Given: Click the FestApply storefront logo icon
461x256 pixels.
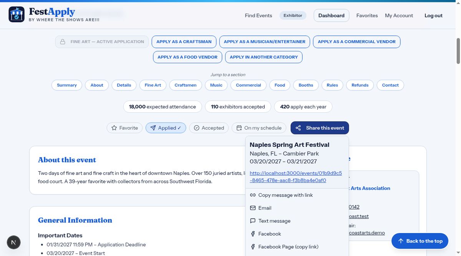Looking at the screenshot, I should point(17,15).
